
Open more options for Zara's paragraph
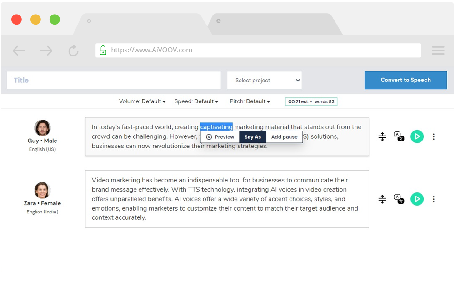[x=434, y=199]
